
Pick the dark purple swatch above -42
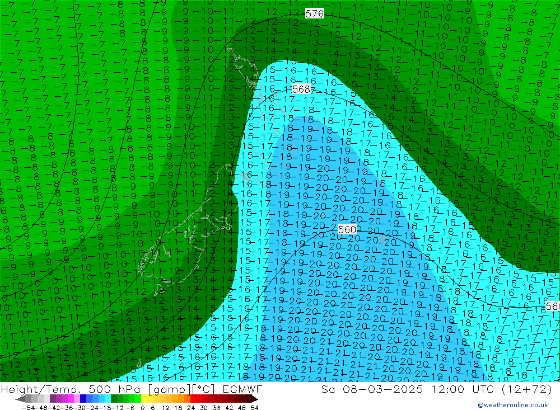(53, 399)
